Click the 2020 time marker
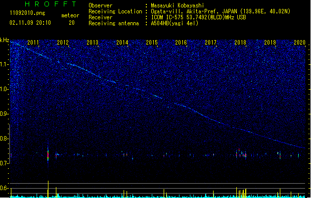 [x=300, y=42]
